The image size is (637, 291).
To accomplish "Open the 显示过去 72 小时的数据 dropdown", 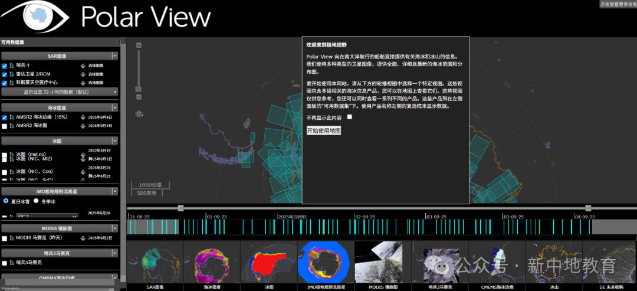I will [x=60, y=92].
